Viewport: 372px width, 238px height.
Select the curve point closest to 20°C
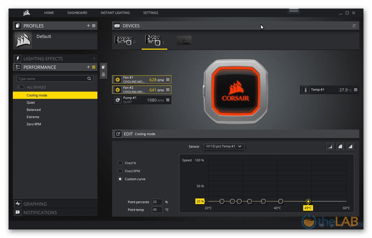(222, 201)
